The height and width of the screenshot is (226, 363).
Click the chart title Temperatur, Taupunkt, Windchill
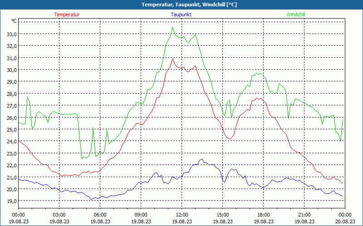tap(189, 5)
